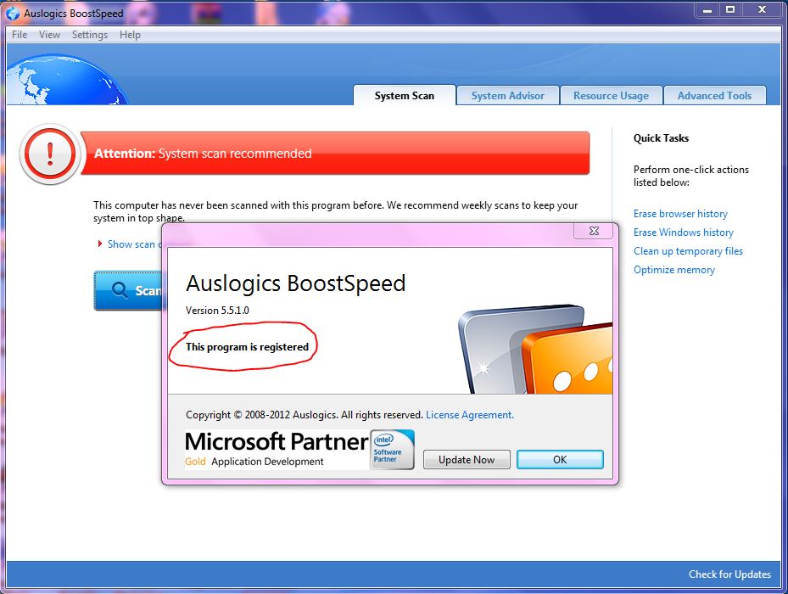Click the Update Now button
Screen dimensions: 788x594
[467, 460]
